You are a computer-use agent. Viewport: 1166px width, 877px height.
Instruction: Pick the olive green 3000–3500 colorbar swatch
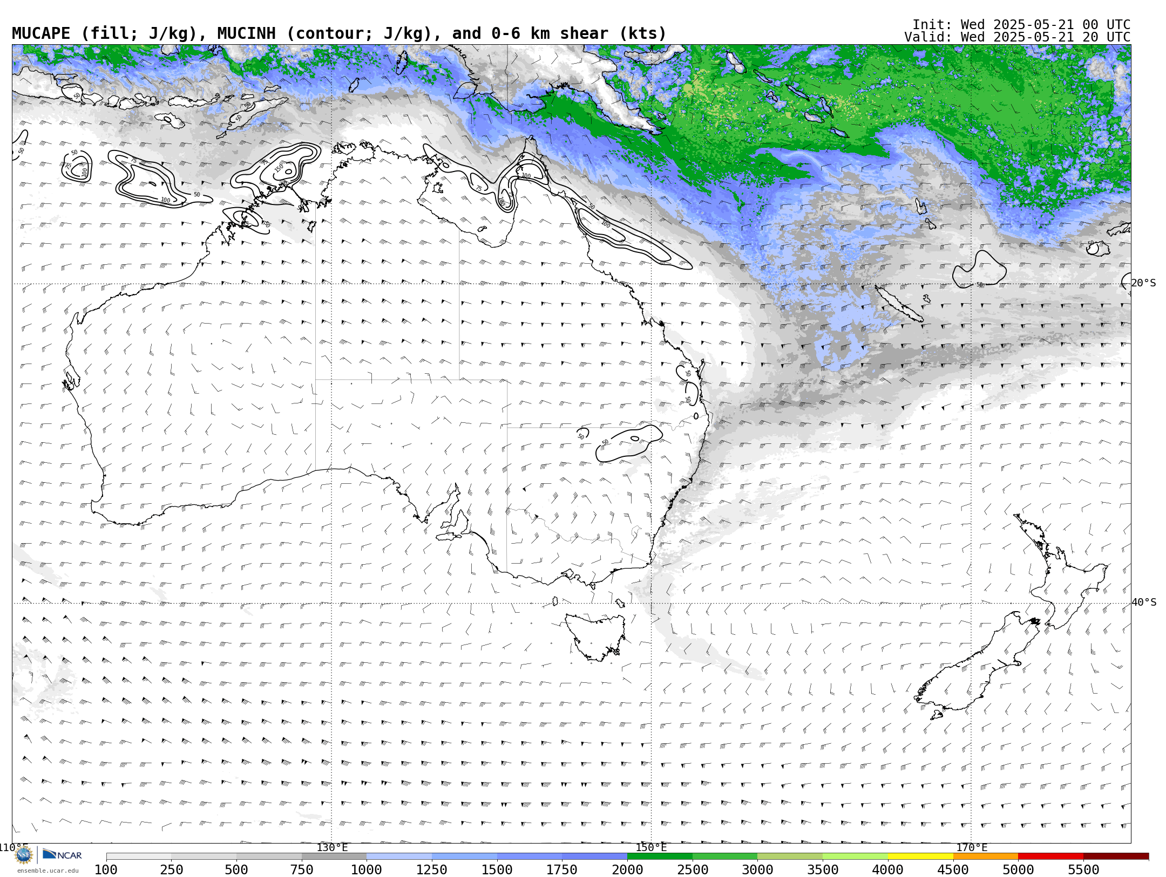(790, 857)
